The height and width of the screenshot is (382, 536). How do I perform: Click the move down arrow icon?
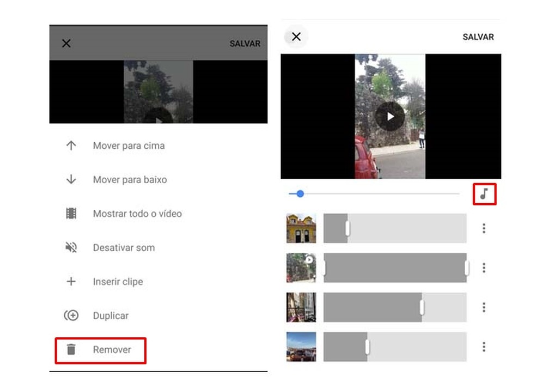[x=71, y=179]
